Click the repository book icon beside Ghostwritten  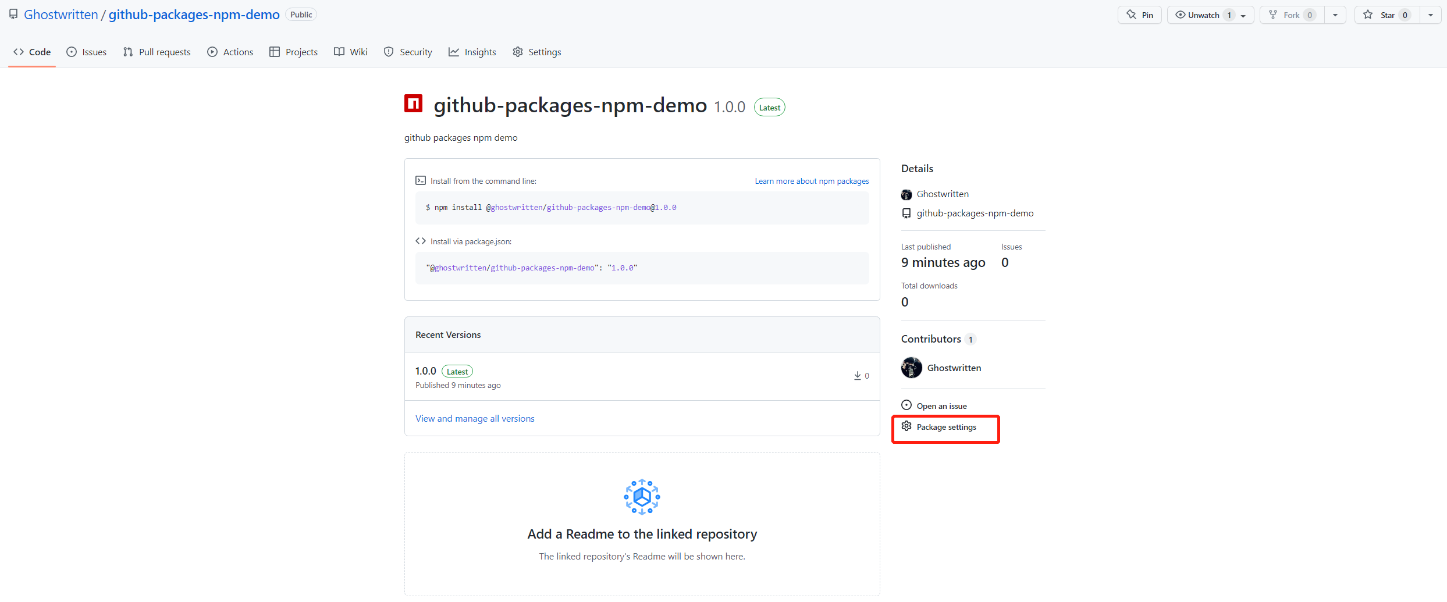(x=13, y=15)
